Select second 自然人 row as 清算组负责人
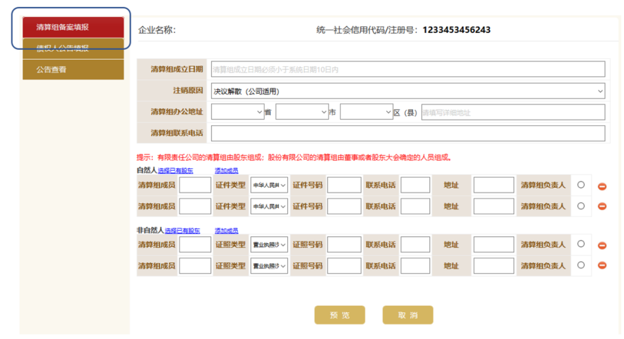 click(x=581, y=206)
